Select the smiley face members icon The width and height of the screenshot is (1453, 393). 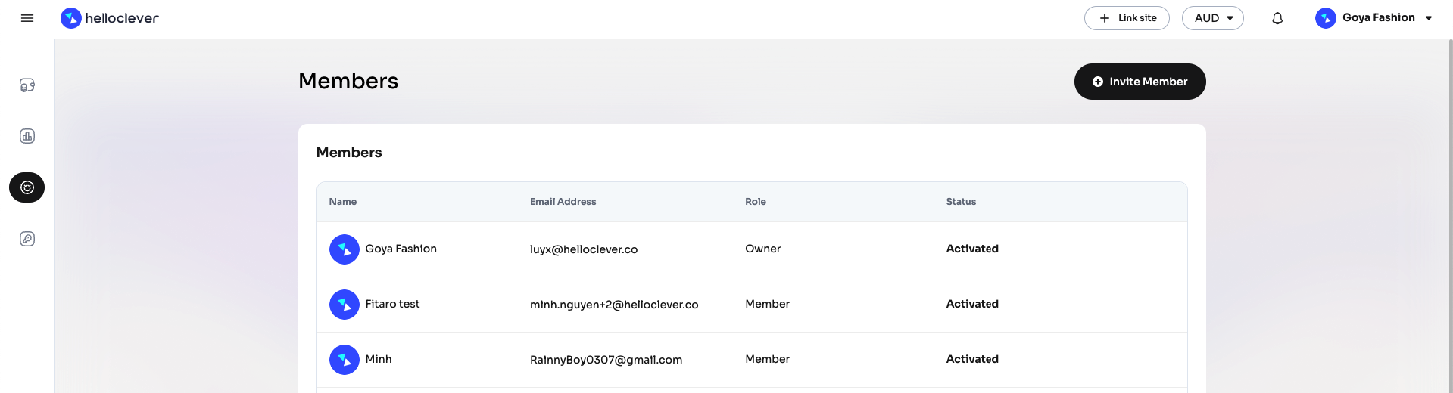click(27, 187)
